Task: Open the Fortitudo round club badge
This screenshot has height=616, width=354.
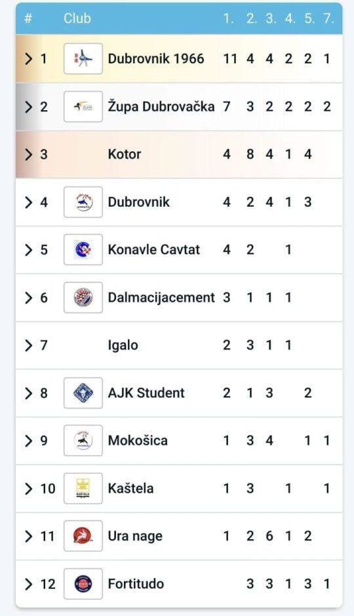Action: click(x=83, y=584)
